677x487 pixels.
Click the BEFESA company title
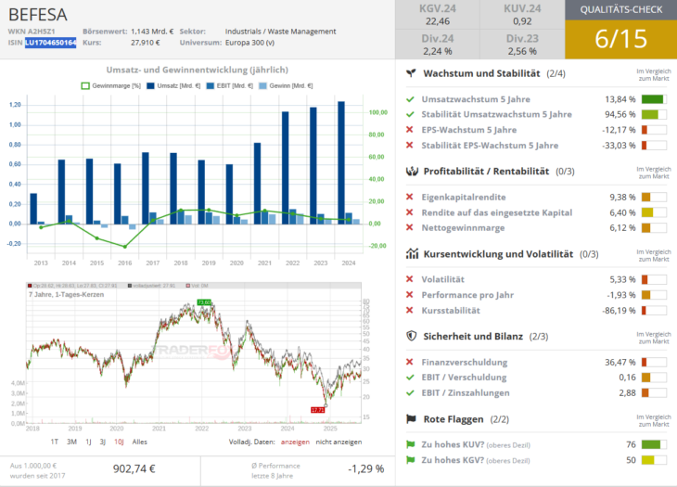point(38,15)
